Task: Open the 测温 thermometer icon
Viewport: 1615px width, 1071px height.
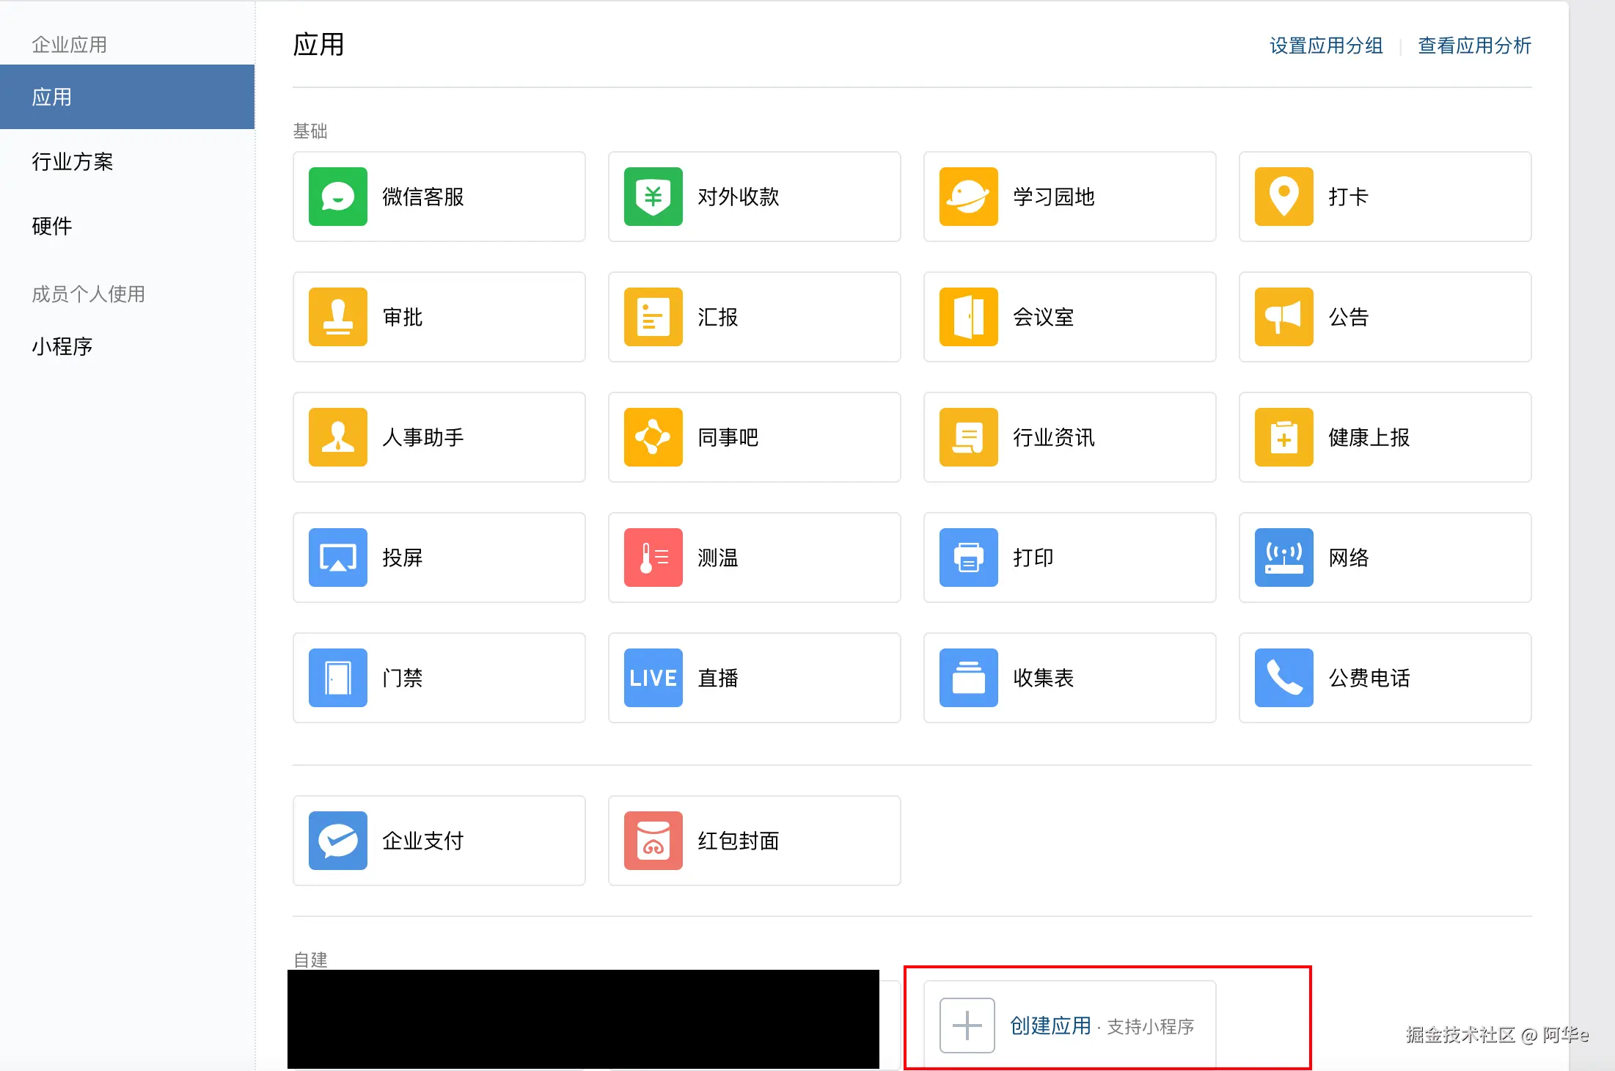Action: 653,558
